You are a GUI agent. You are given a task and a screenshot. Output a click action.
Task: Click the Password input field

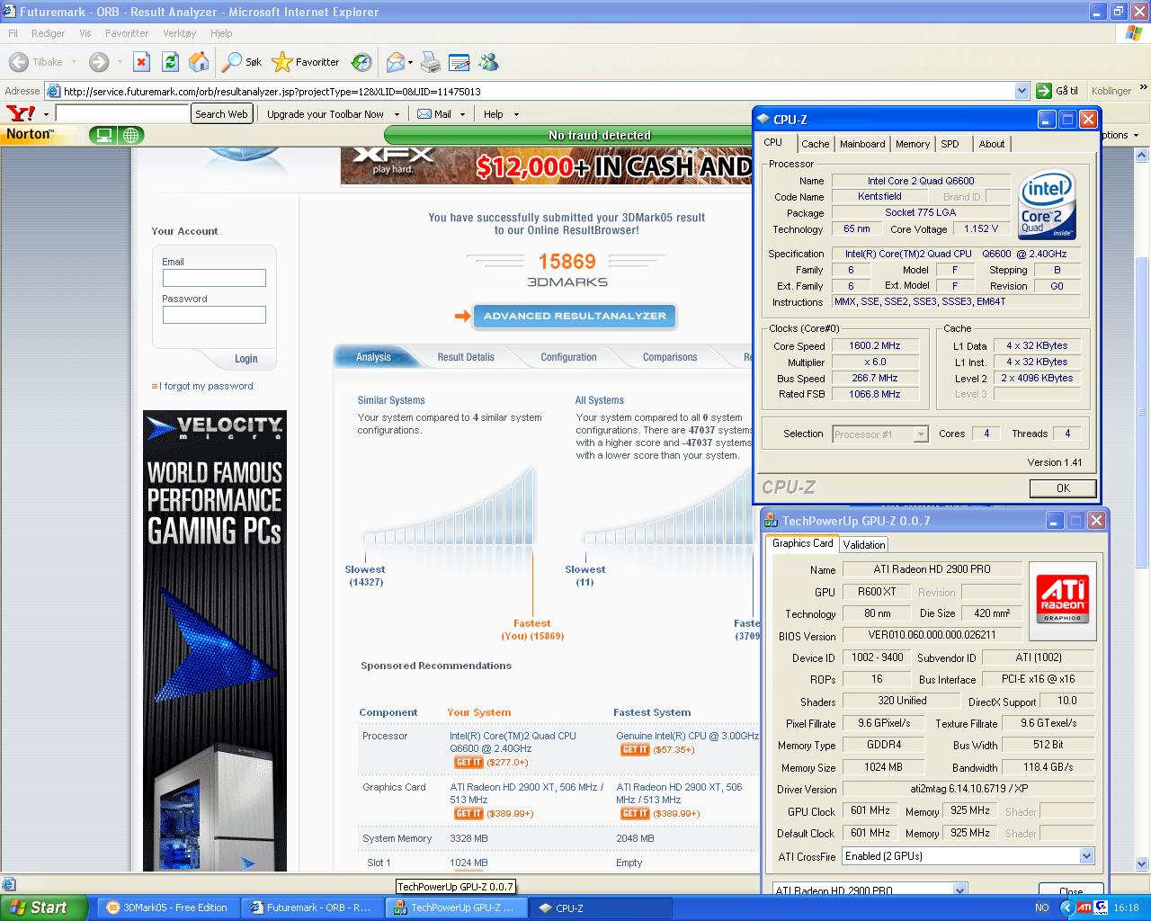(x=214, y=315)
